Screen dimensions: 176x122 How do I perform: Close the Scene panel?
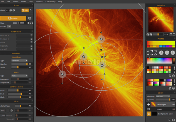(x=32, y=5)
